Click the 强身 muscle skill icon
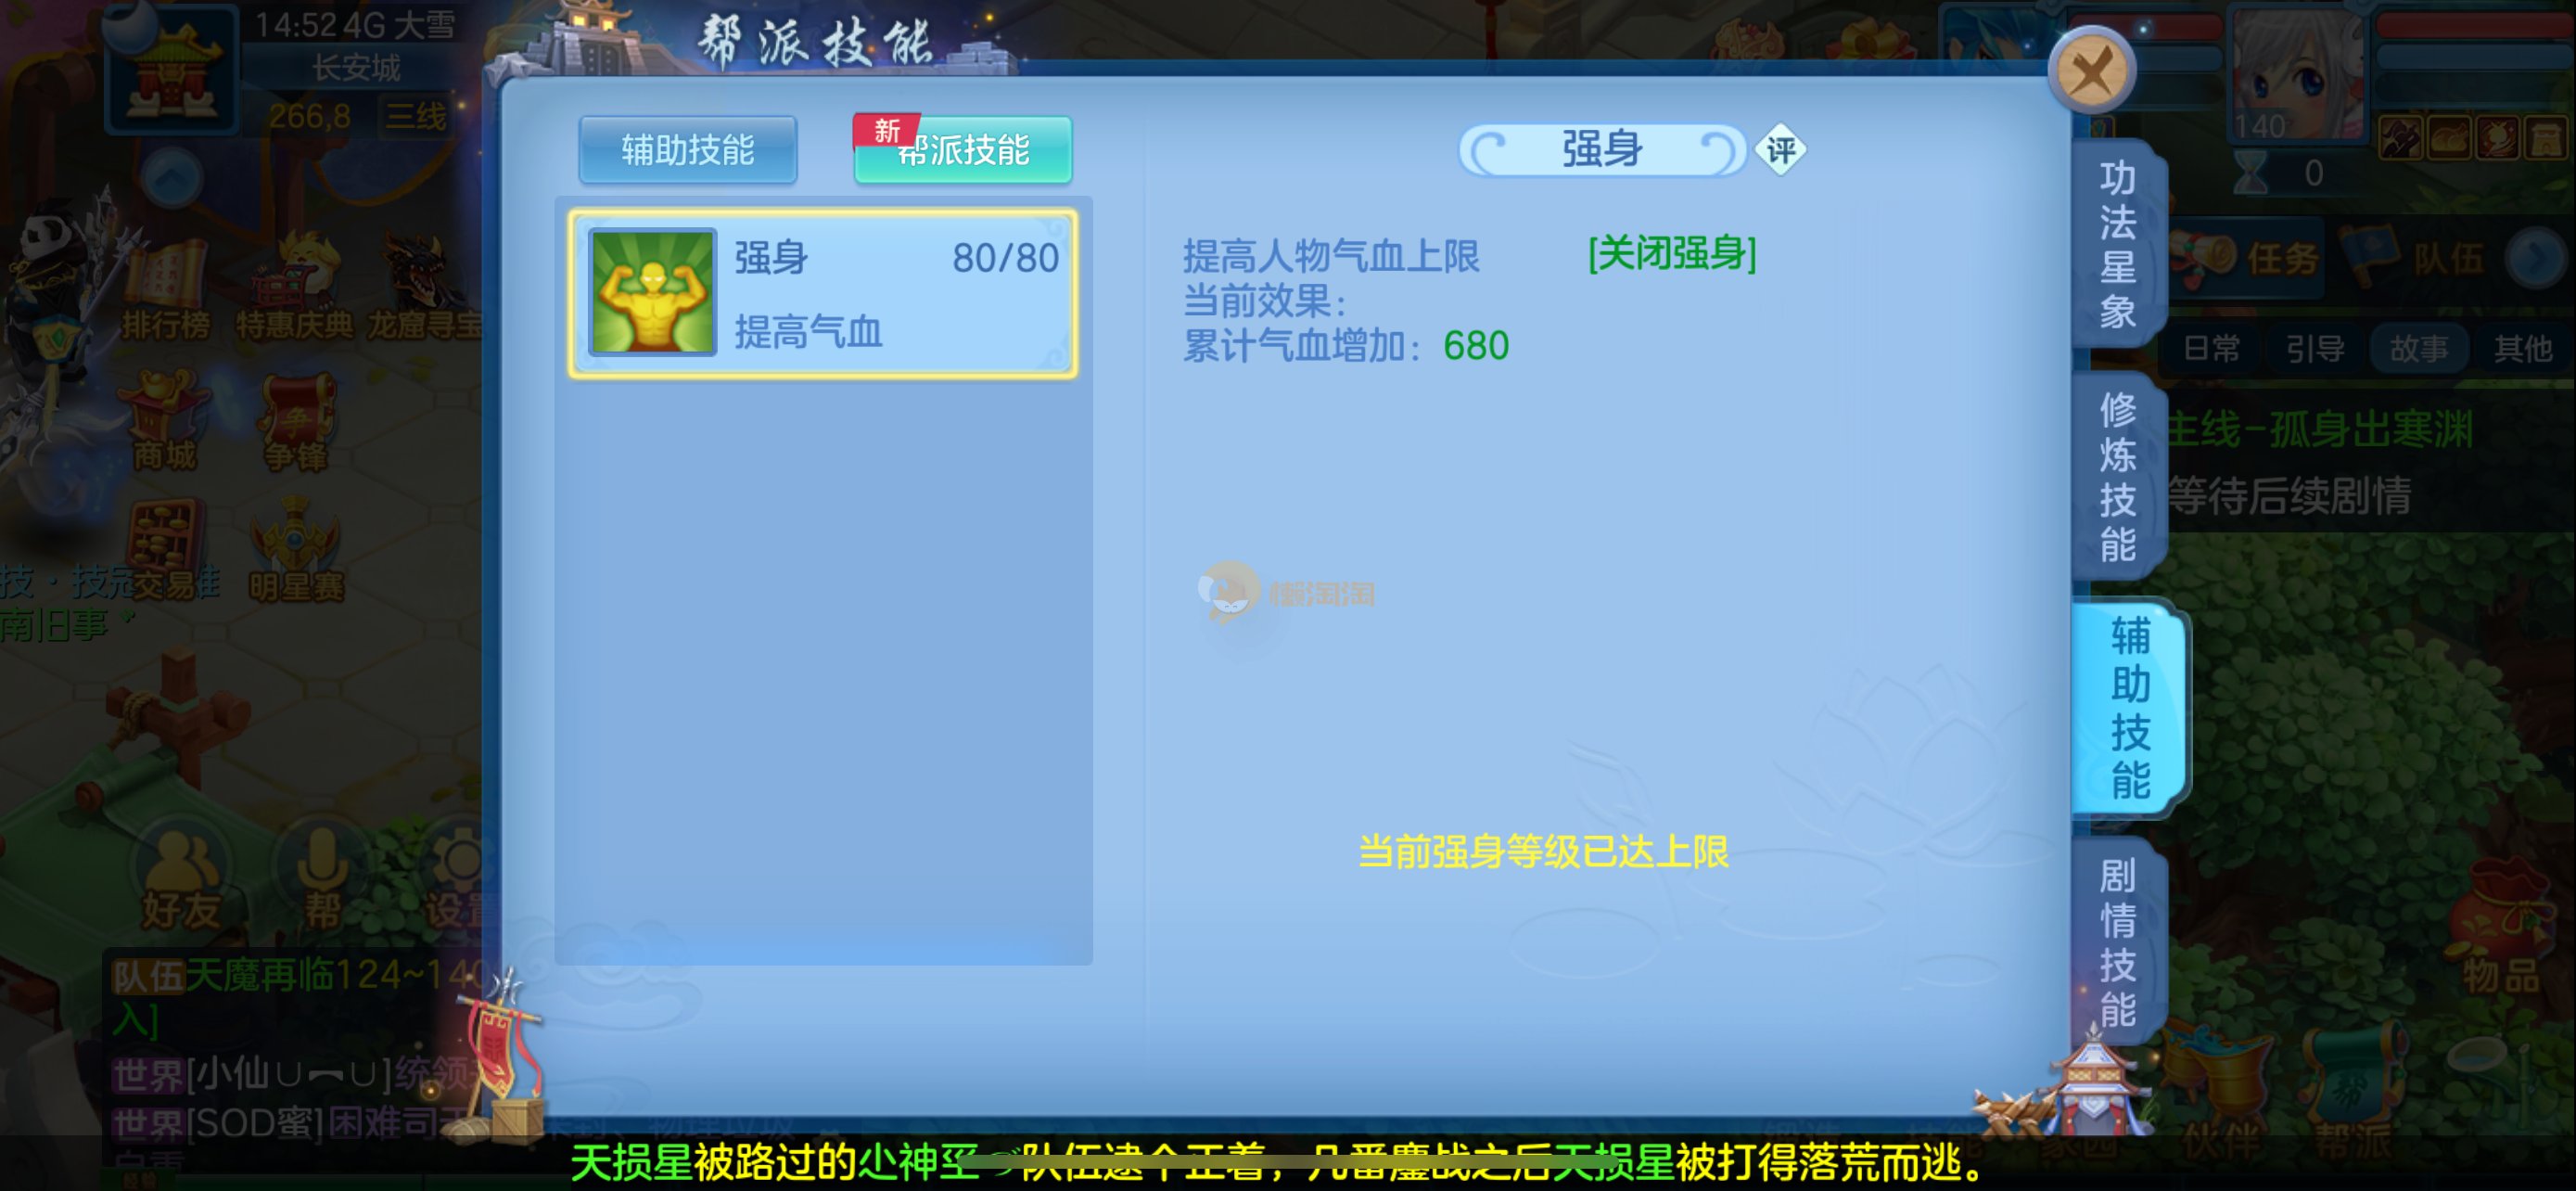The image size is (2576, 1191). point(652,292)
